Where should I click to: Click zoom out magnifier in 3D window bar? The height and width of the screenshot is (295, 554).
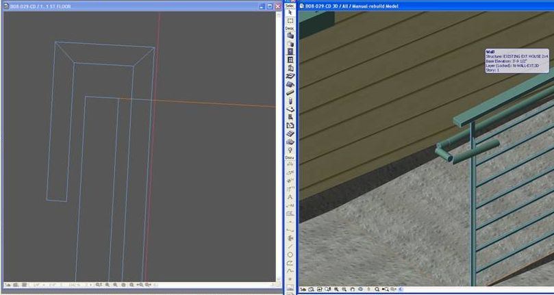coord(344,289)
